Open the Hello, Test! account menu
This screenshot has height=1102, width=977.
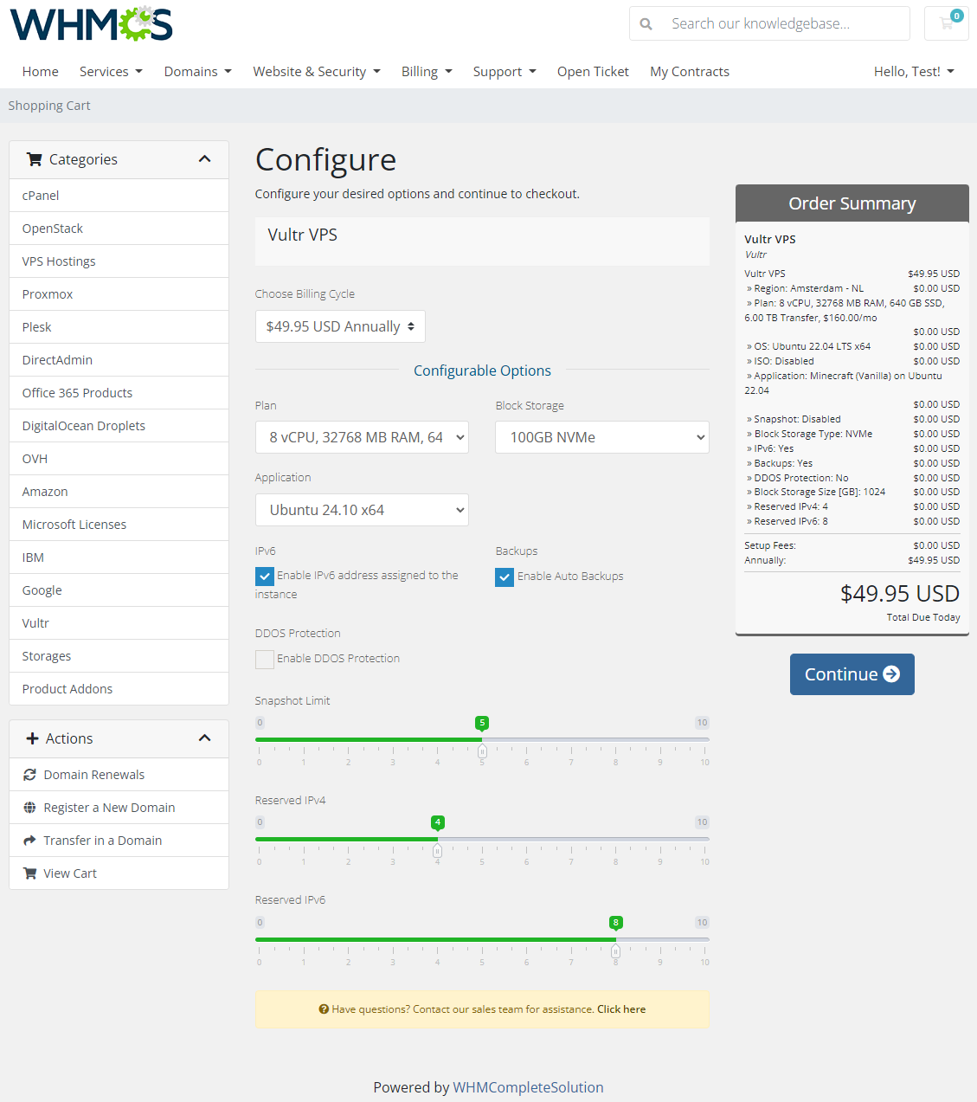[x=914, y=71]
